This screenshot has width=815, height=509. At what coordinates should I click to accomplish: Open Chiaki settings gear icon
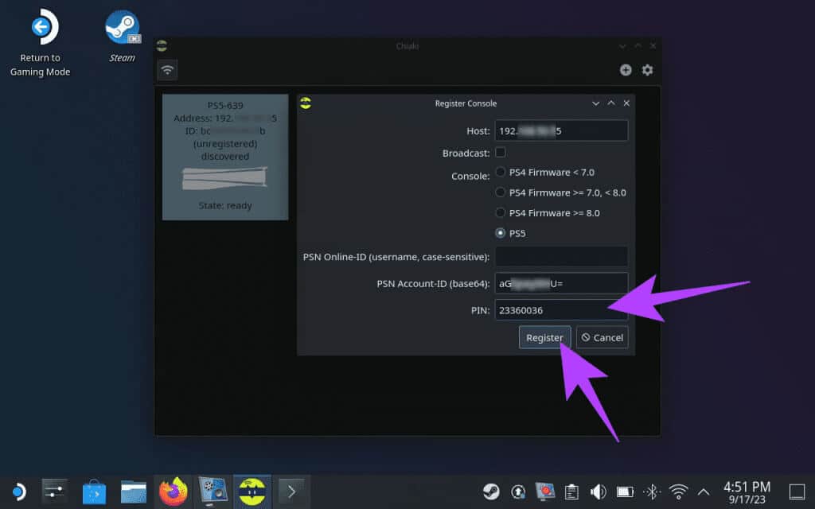tap(647, 70)
